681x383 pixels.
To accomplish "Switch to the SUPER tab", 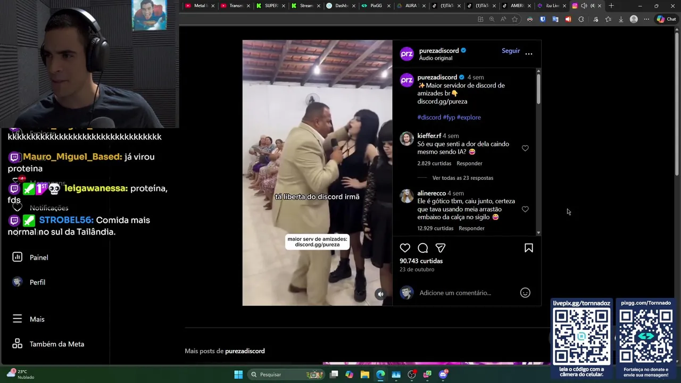I will [270, 6].
